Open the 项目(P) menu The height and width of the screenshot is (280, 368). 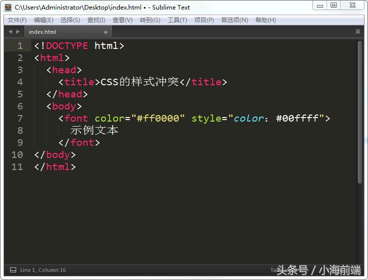(204, 20)
